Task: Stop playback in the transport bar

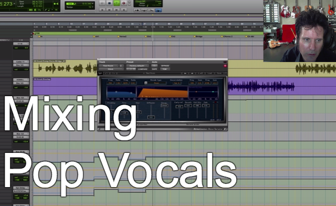Action: [x=109, y=3]
